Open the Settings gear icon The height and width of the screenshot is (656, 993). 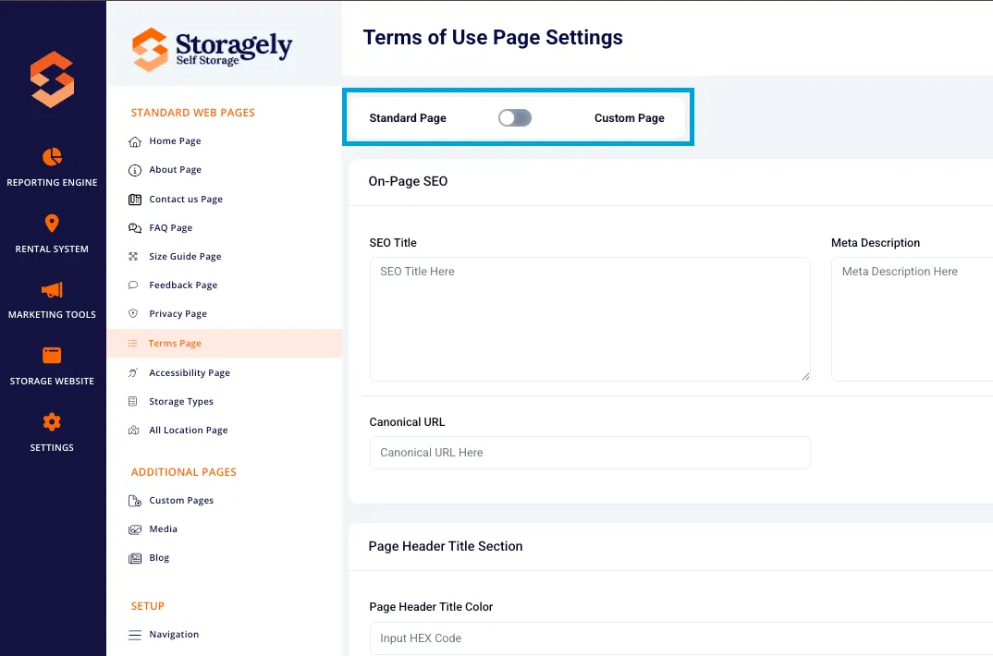[x=52, y=422]
